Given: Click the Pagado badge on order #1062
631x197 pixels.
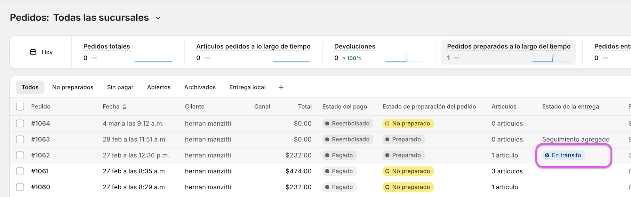Looking at the screenshot, I should [339, 155].
